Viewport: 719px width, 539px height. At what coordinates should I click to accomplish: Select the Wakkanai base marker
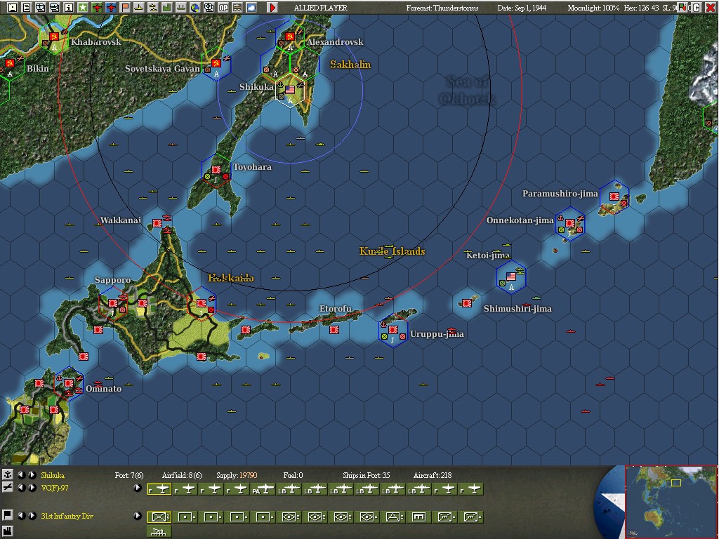(x=157, y=223)
